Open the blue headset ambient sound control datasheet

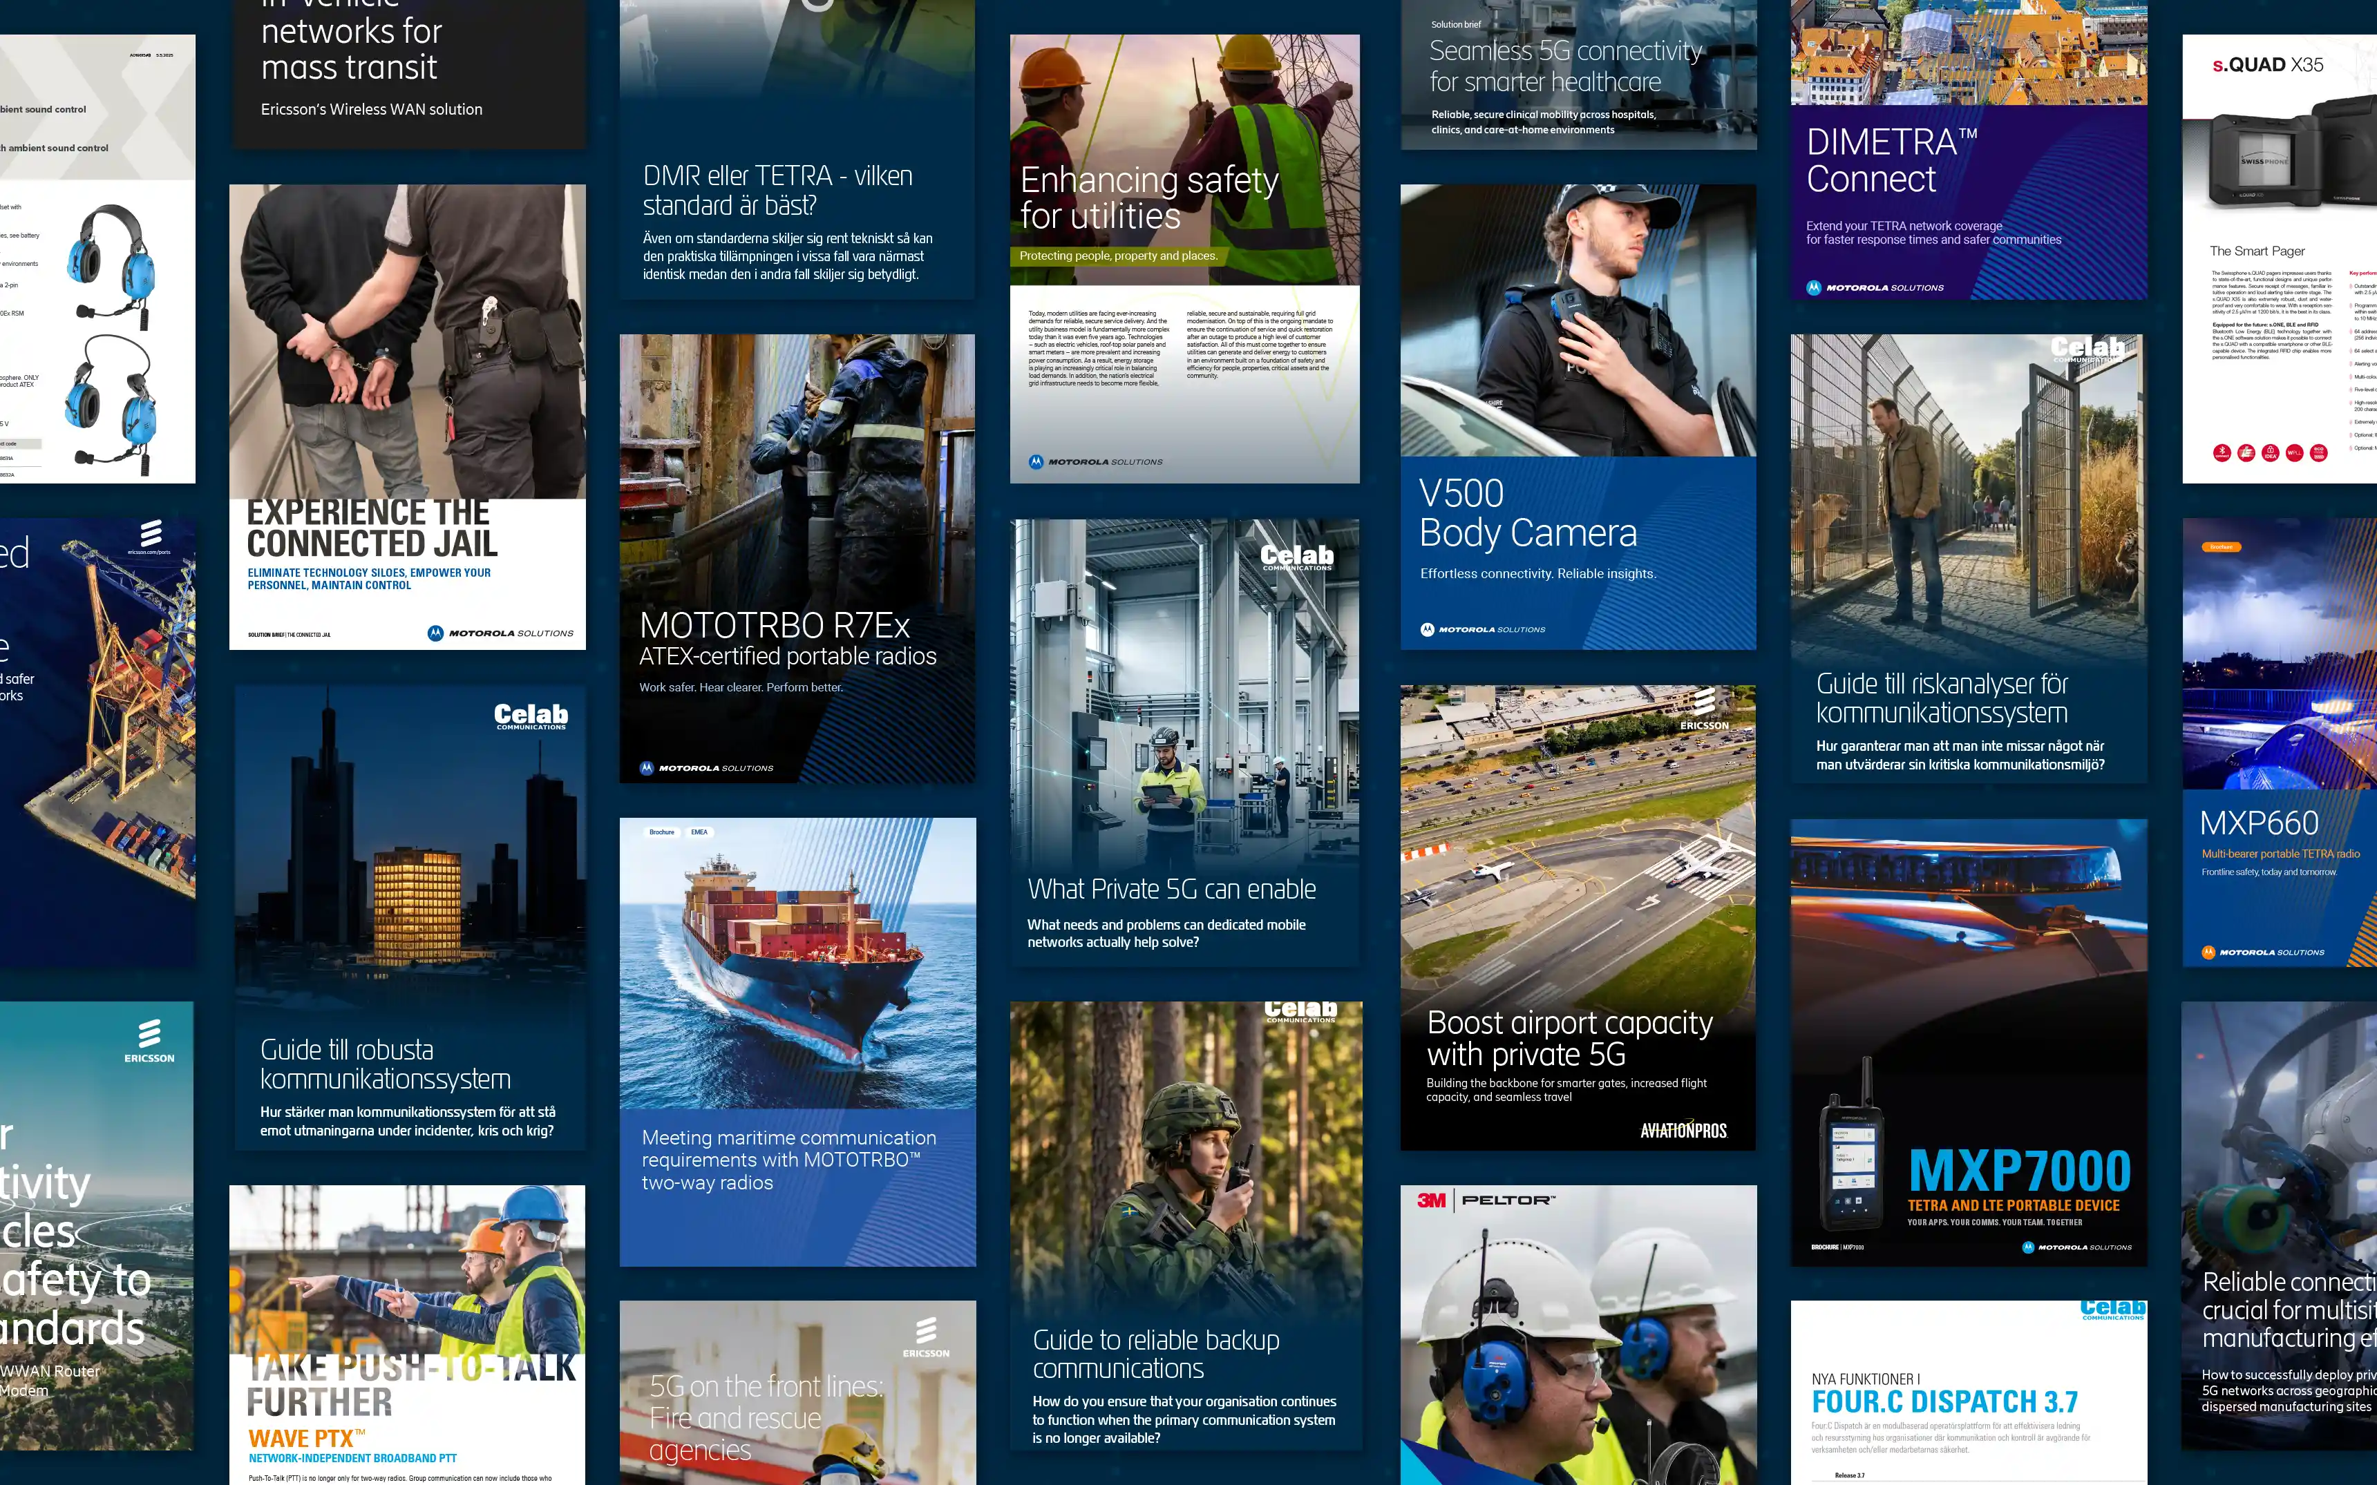pyautogui.click(x=97, y=259)
